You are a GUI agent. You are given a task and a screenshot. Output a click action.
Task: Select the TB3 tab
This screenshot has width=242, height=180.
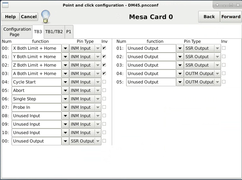pyautogui.click(x=38, y=32)
